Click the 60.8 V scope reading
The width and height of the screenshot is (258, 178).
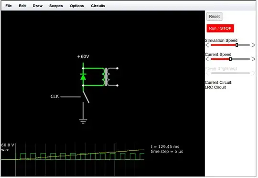pyautogui.click(x=8, y=145)
